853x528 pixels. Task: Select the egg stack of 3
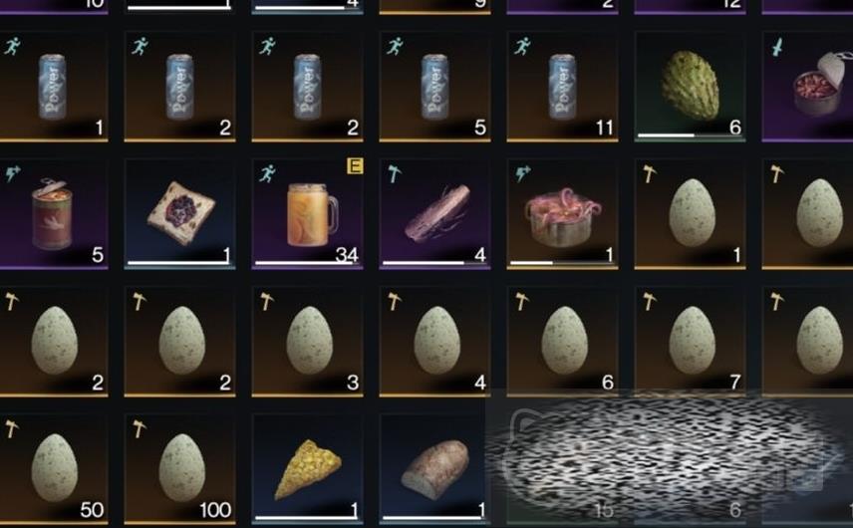pos(307,342)
